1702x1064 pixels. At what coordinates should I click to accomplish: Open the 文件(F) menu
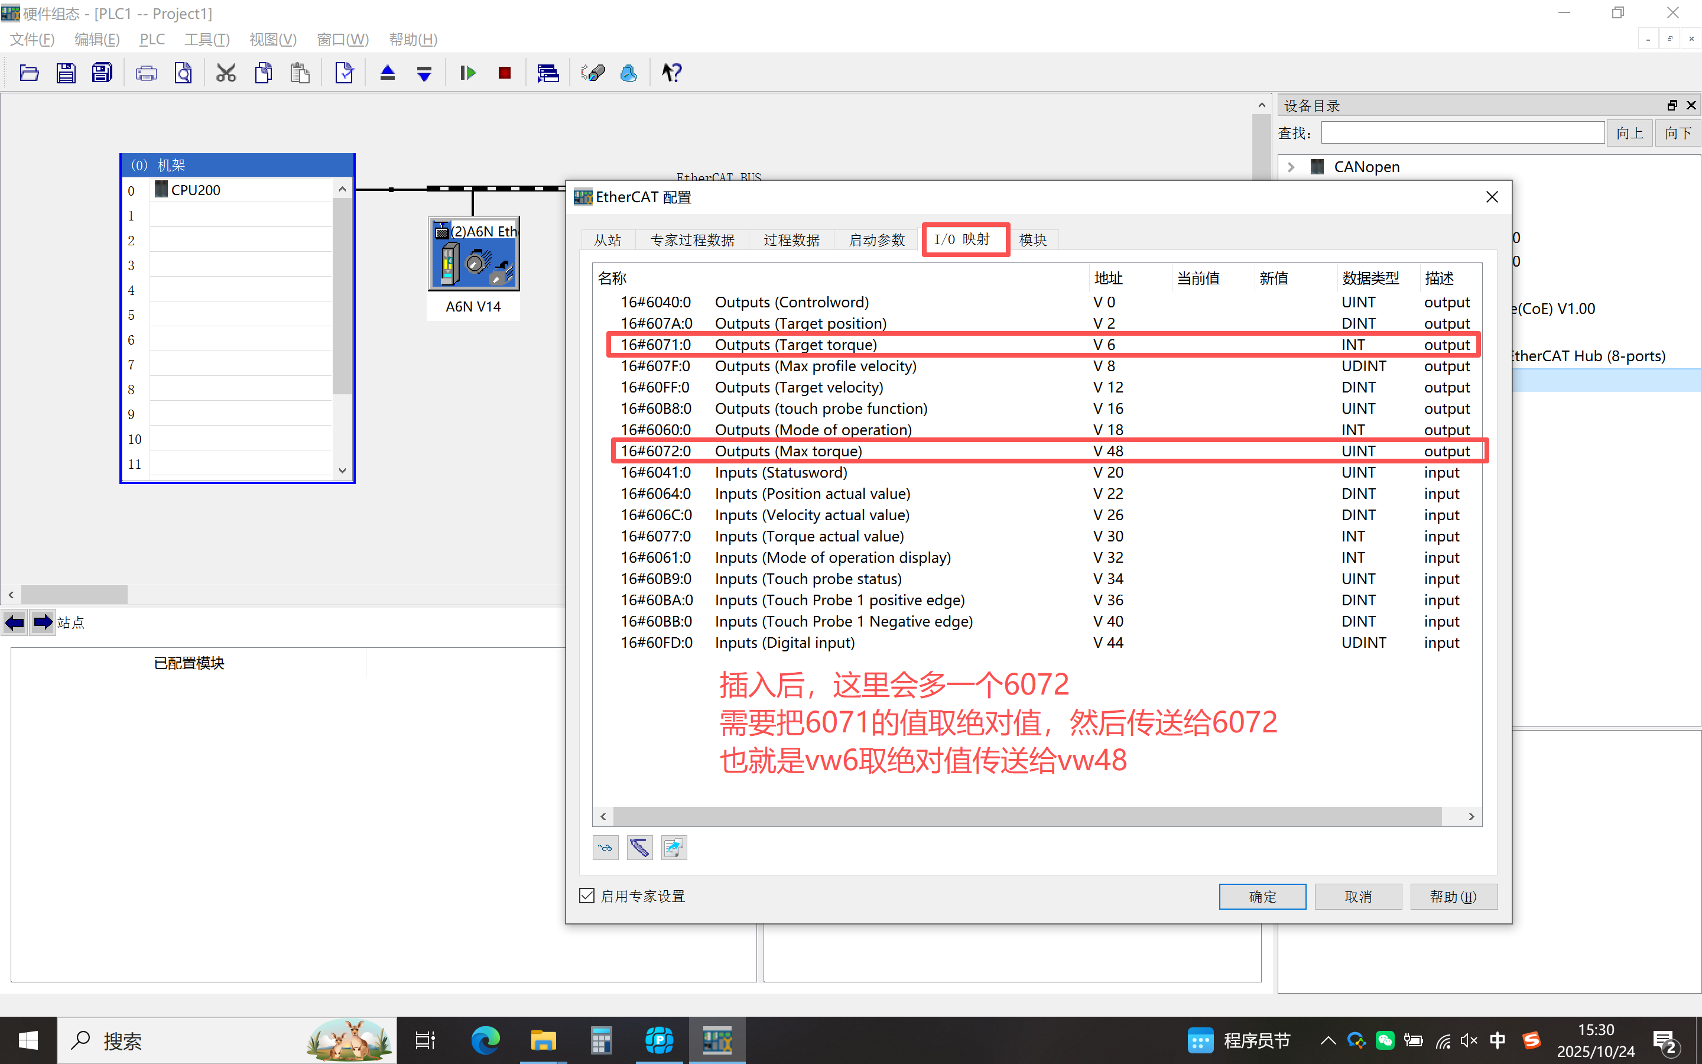coord(32,40)
